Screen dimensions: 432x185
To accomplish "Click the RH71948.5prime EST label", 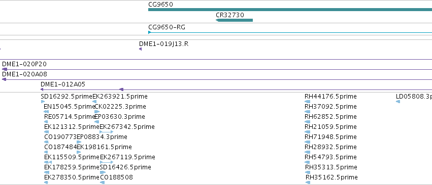I will [x=330, y=136].
